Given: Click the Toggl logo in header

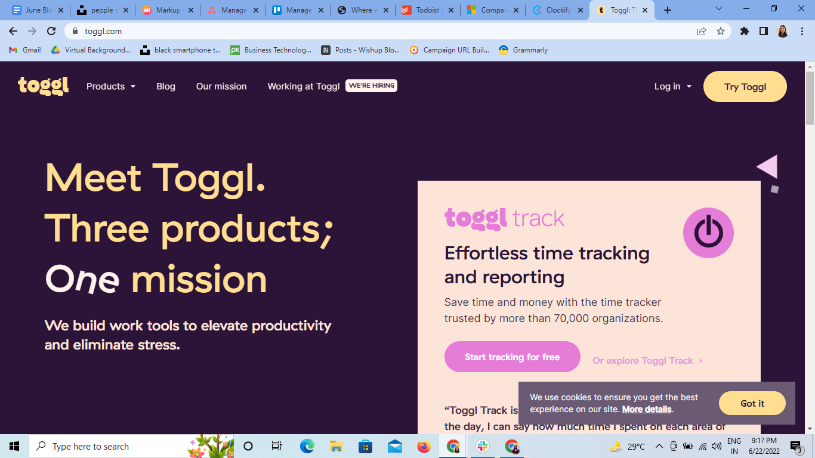Looking at the screenshot, I should coord(43,86).
